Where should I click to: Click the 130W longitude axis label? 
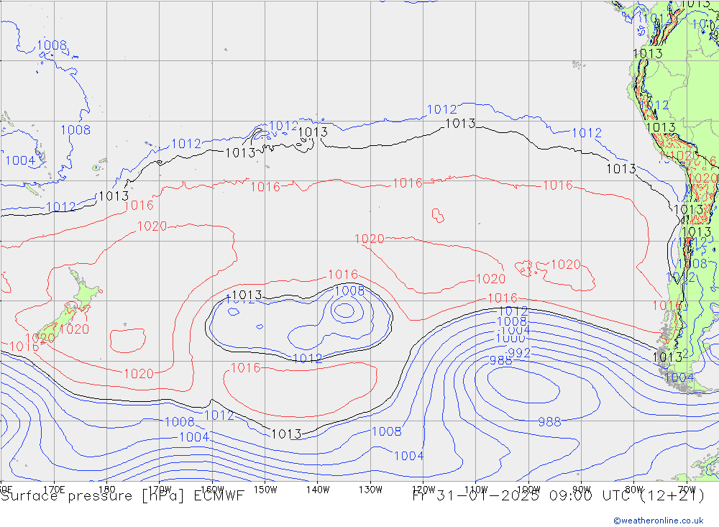click(x=370, y=489)
